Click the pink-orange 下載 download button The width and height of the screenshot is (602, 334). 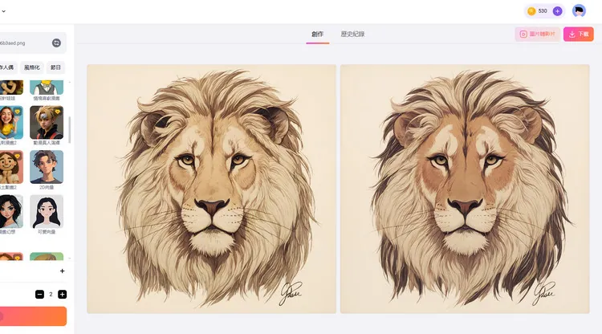(x=579, y=35)
